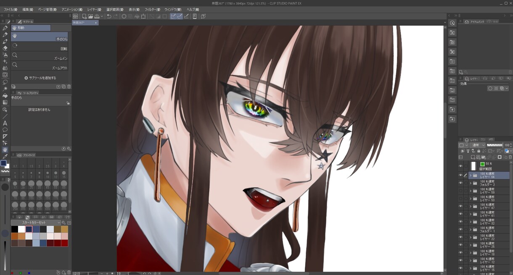Open the レイヤー menu in menu bar

point(94,9)
